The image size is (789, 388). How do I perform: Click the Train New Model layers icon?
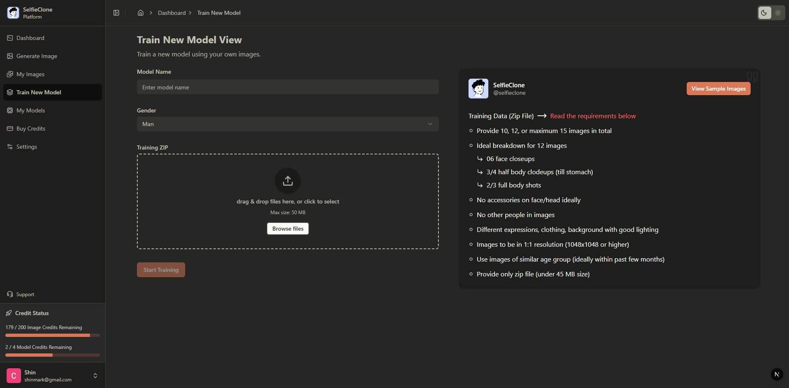[10, 92]
